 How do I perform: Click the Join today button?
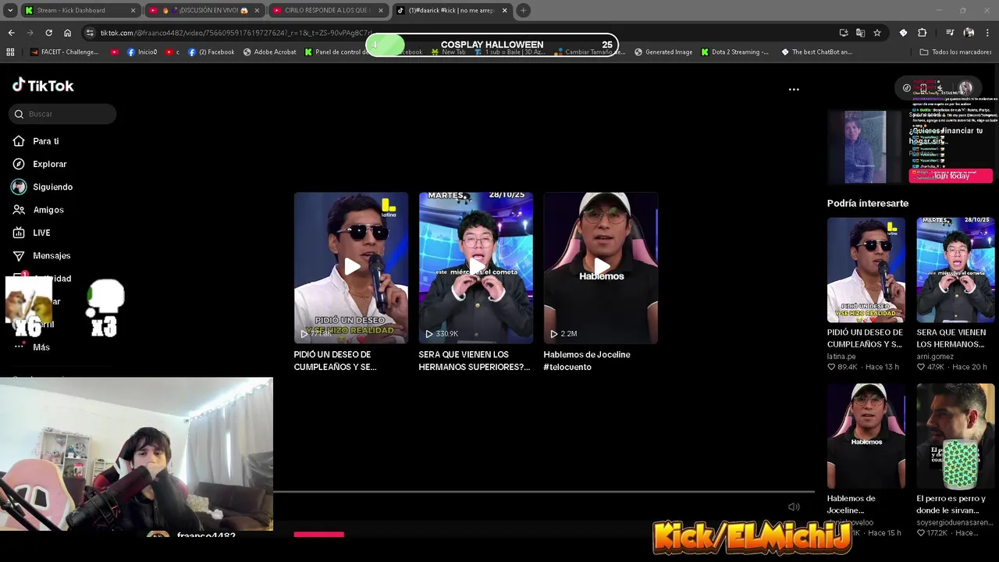tap(951, 176)
